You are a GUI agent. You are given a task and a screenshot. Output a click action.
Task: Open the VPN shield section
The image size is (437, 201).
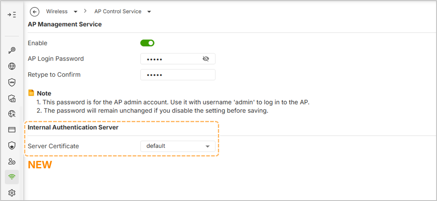tap(12, 82)
